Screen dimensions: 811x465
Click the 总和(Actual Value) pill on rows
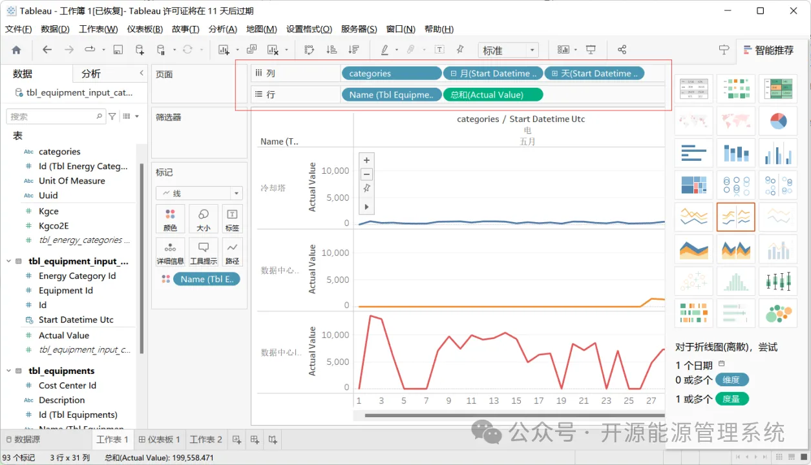pos(493,95)
